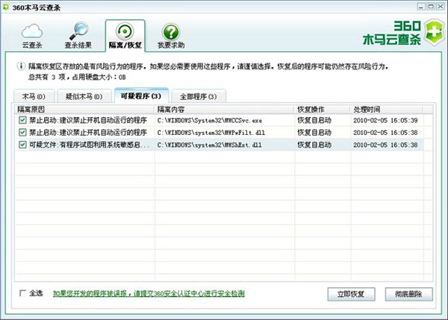
Task: Switch to the 全部程序(3) tab
Action: tap(198, 97)
